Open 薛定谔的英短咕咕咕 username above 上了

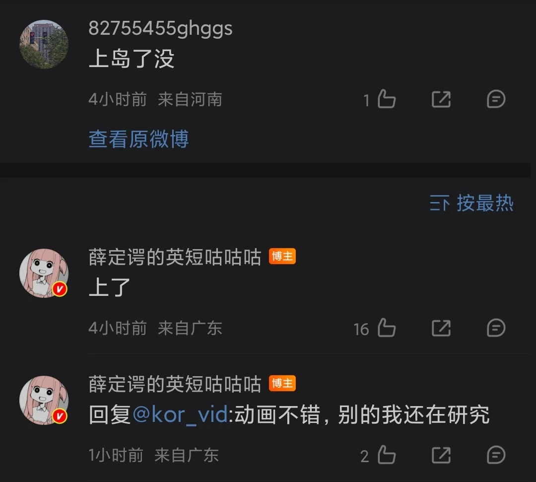pyautogui.click(x=175, y=257)
